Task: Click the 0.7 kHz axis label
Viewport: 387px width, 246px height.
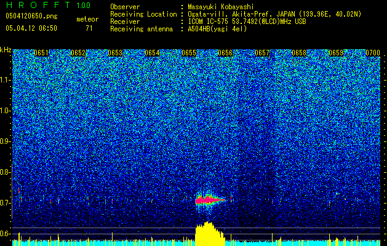Action: pos(6,203)
